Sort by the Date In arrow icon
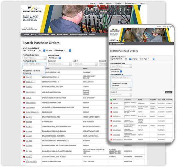177x167 pixels. click(x=164, y=100)
